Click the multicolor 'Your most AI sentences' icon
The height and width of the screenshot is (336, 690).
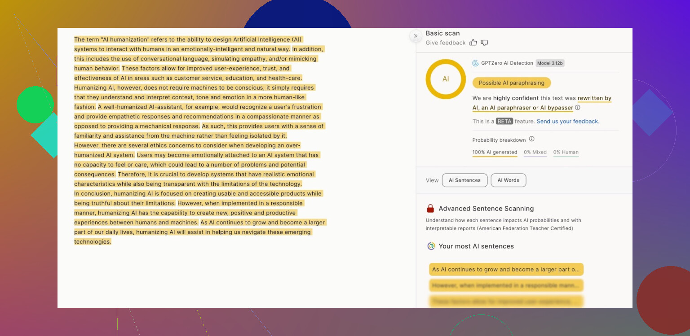click(431, 246)
